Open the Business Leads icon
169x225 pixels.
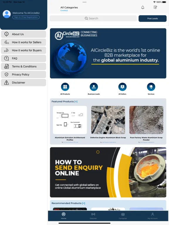click(94, 87)
